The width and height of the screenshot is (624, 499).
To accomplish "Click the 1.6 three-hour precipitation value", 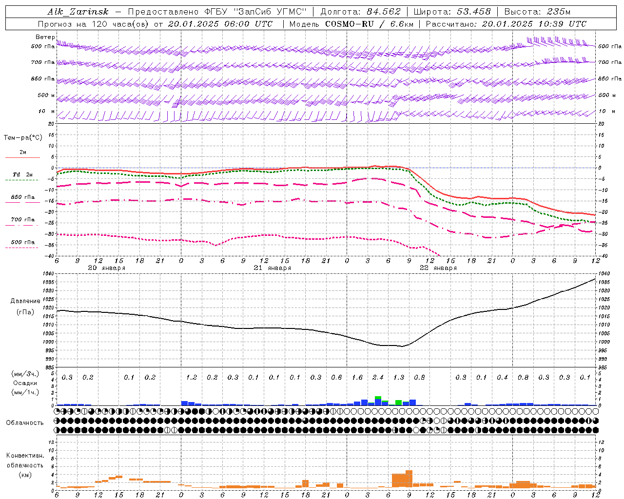I will click(357, 377).
